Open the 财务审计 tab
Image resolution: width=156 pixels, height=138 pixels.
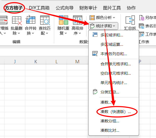pos(88,8)
